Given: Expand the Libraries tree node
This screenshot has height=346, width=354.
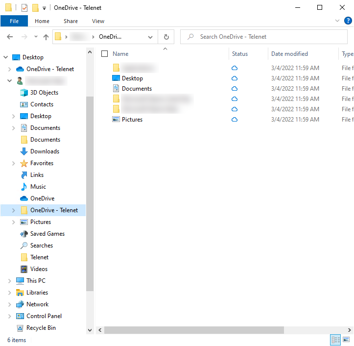Looking at the screenshot, I should click(x=10, y=293).
